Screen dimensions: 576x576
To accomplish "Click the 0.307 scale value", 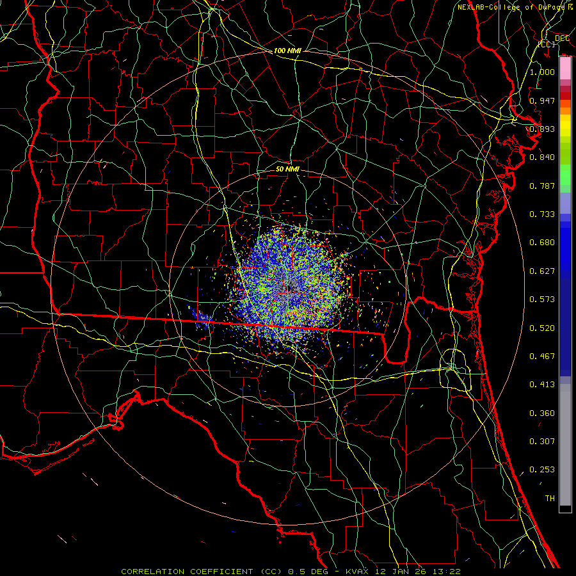I will (542, 442).
